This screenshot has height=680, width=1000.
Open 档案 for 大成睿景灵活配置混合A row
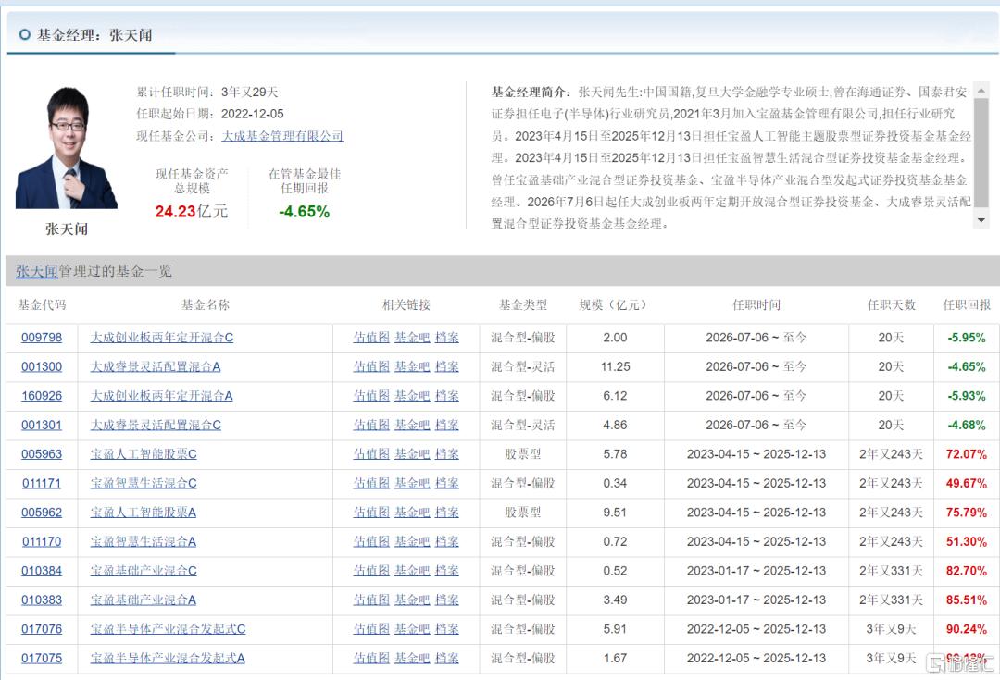click(x=447, y=367)
